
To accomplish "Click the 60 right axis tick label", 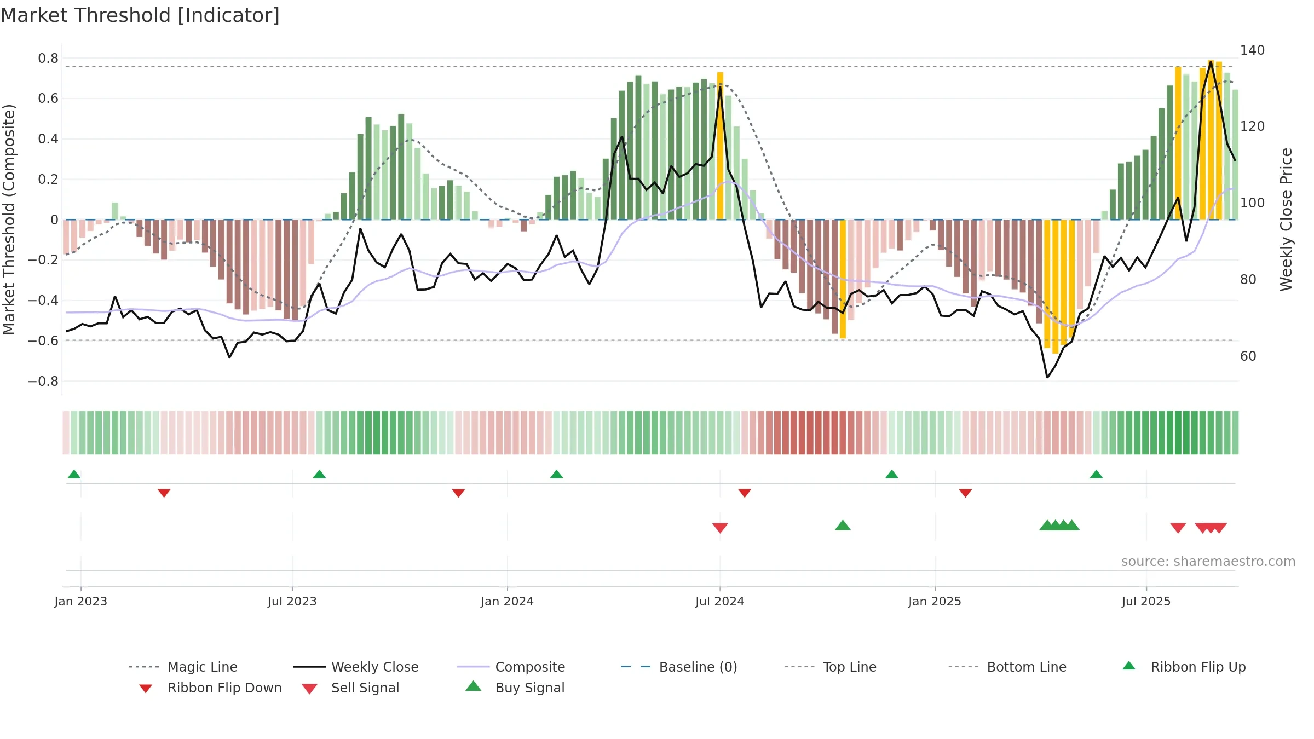I will tap(1248, 356).
